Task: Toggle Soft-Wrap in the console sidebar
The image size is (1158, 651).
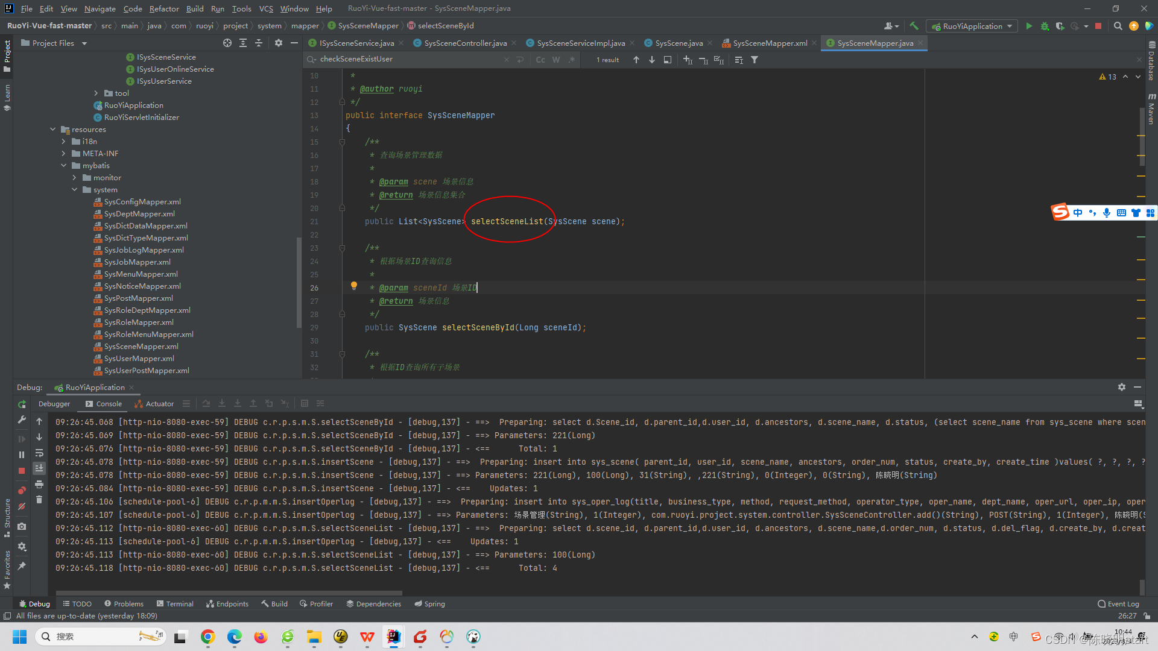Action: click(39, 453)
